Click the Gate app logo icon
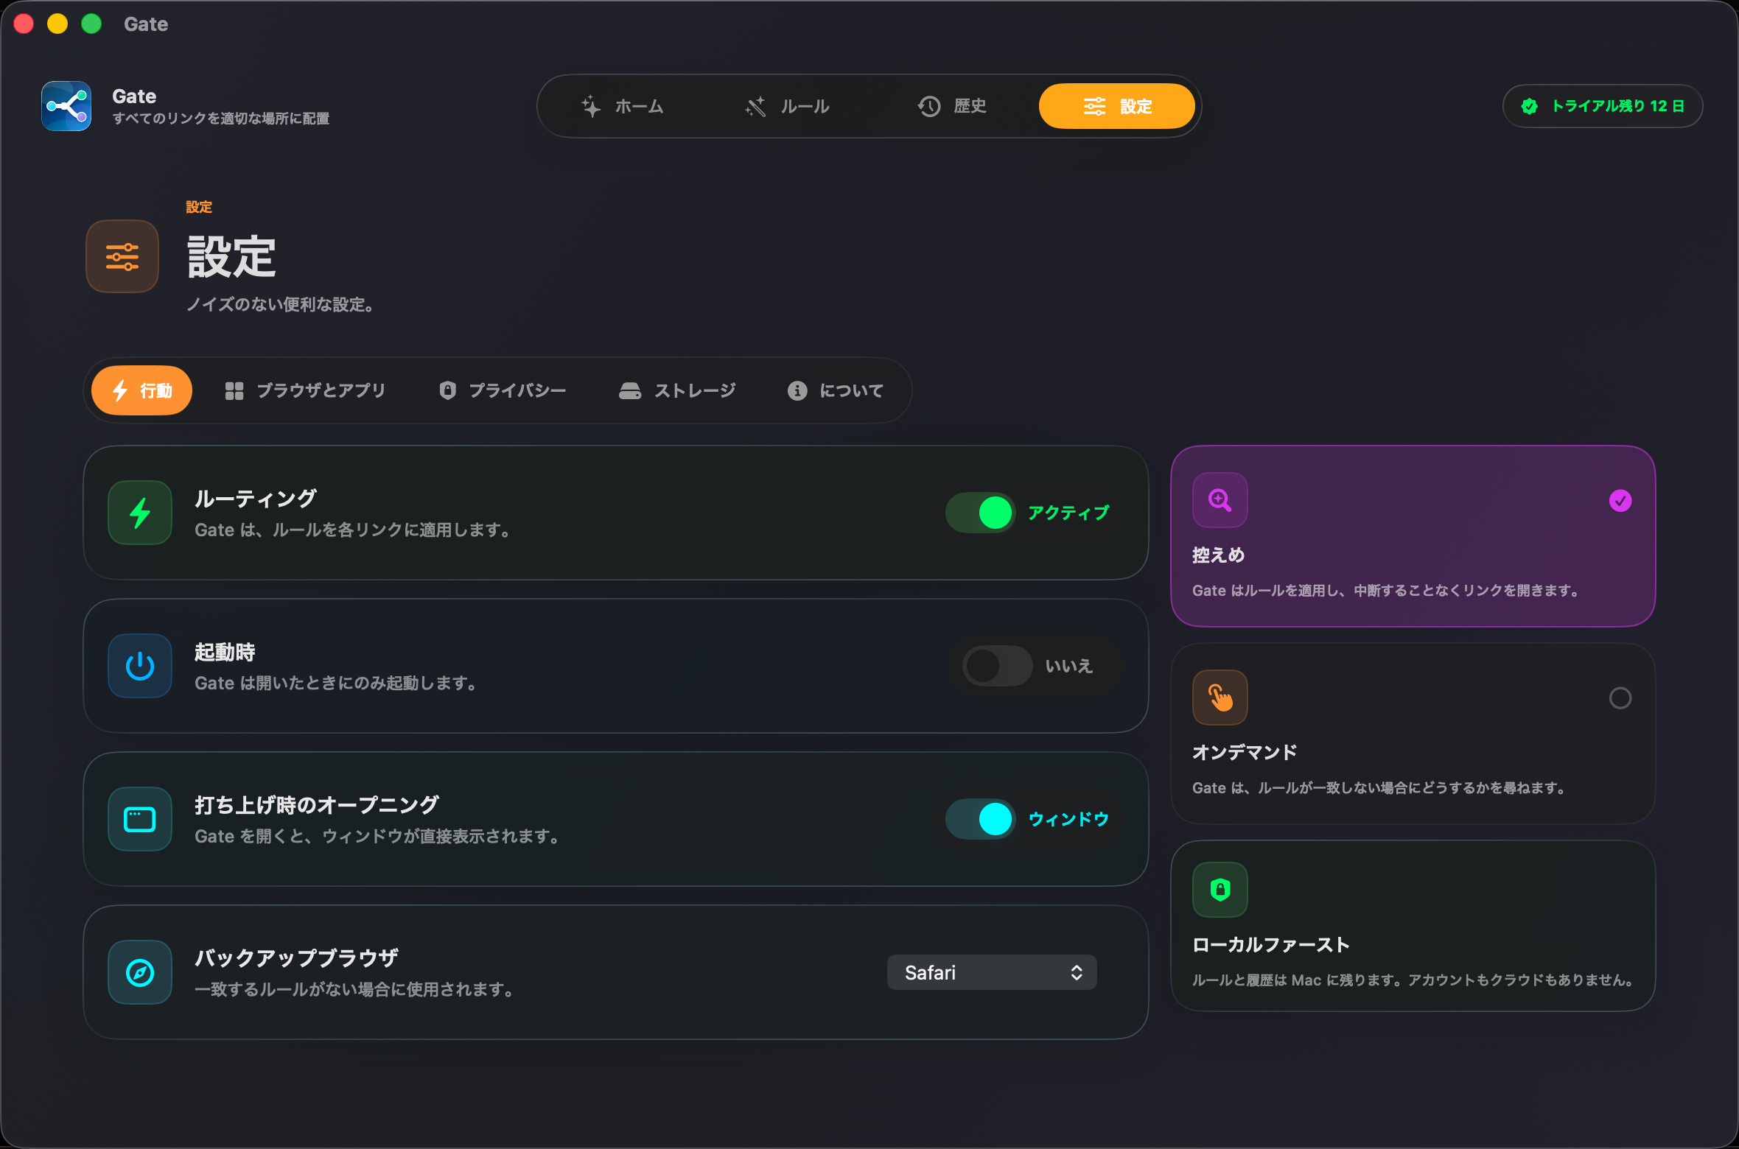The width and height of the screenshot is (1739, 1149). (x=66, y=106)
